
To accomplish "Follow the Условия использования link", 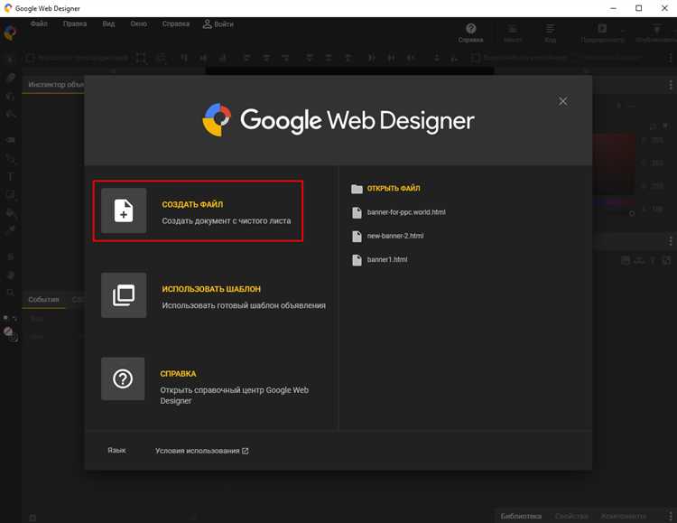I will click(201, 450).
